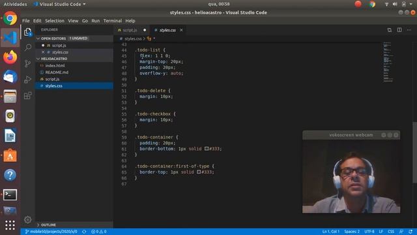Click the code minimap preview

pyautogui.click(x=388, y=62)
